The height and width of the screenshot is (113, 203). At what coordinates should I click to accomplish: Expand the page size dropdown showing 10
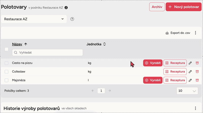[x=187, y=91]
